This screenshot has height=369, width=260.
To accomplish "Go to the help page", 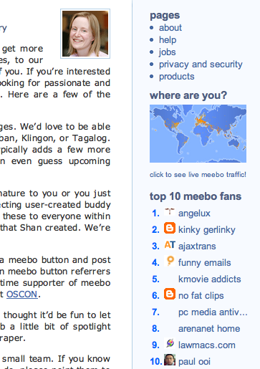I will click(168, 40).
